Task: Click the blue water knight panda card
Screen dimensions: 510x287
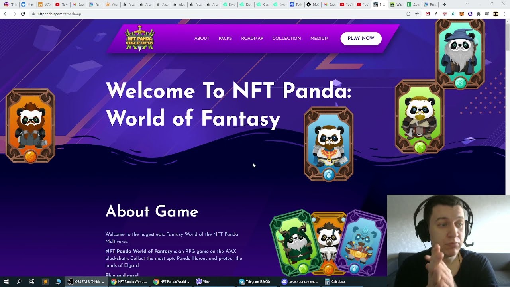Action: (x=329, y=144)
